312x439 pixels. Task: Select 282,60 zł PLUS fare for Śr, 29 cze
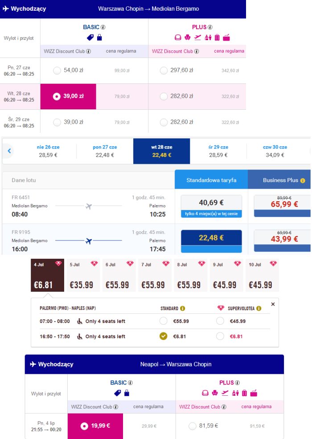tap(164, 122)
